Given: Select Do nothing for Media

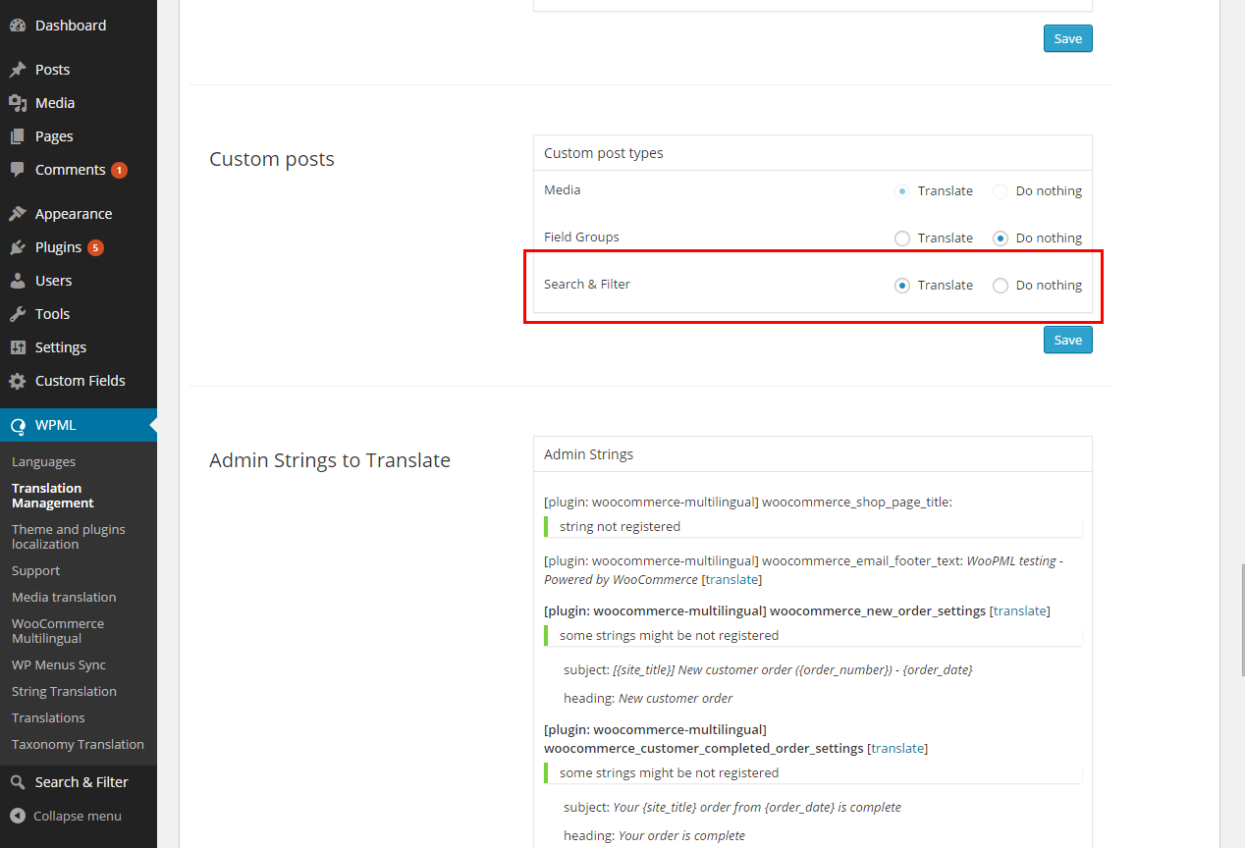Looking at the screenshot, I should tap(1001, 191).
